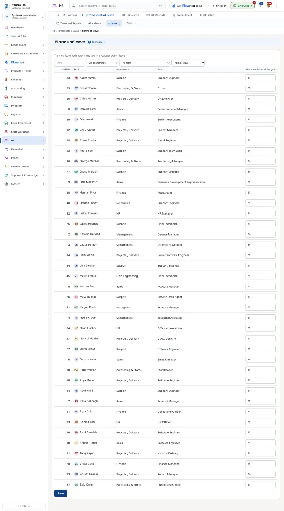This screenshot has height=511, width=284.
Task: Open the Expenses dollar icon in sidebar
Action: pyautogui.click(x=6, y=80)
